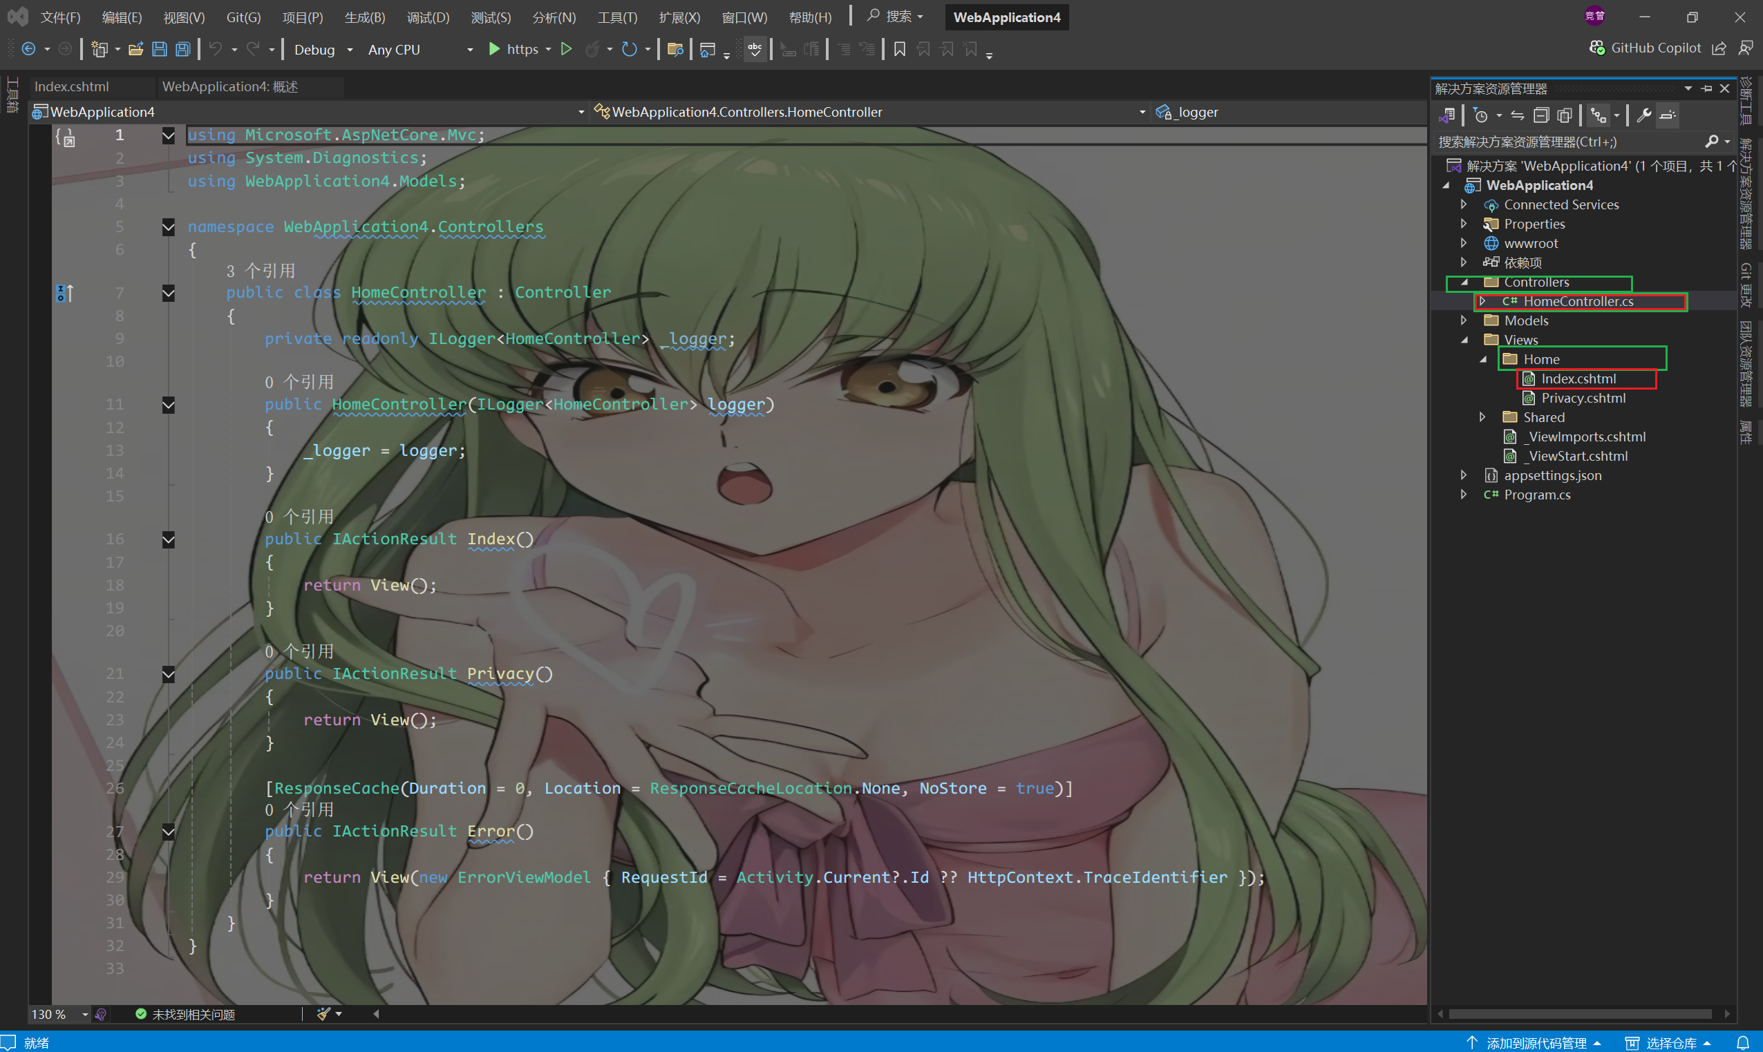Open Properties wrench icon in Solution Explorer

[x=1644, y=115]
